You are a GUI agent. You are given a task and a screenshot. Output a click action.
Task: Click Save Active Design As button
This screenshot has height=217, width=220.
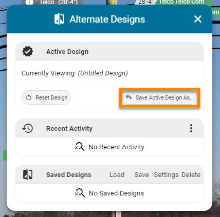pos(159,97)
